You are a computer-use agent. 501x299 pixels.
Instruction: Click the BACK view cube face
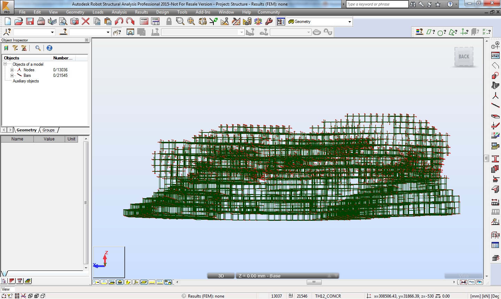click(x=464, y=57)
